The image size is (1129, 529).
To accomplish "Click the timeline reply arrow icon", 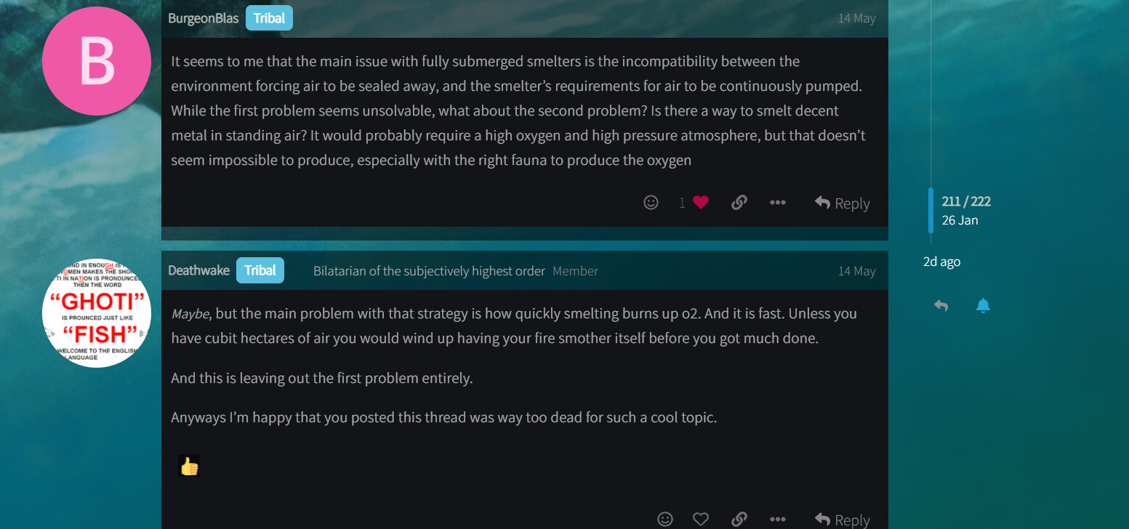I will (941, 306).
